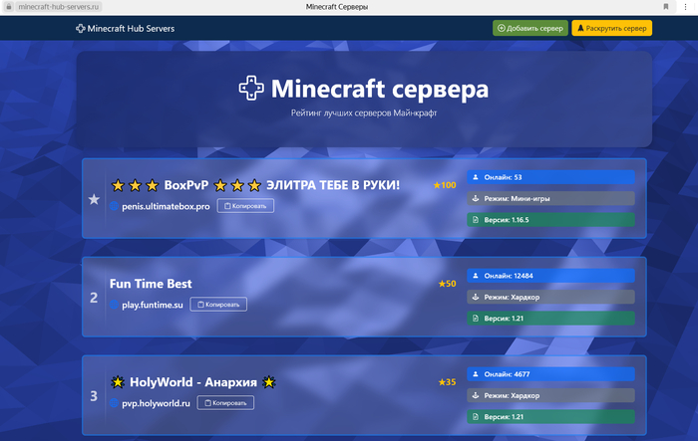Click the globe icon next to penis.ultimatebox.pro
Image resolution: width=698 pixels, height=441 pixels.
click(x=114, y=206)
